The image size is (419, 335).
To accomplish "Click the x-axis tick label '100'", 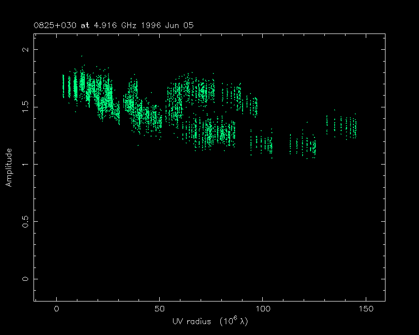I will 262,309.
